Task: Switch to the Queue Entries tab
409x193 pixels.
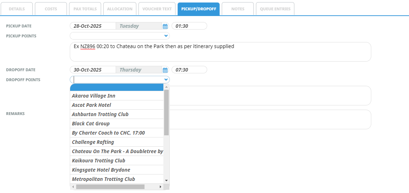Action: tap(275, 9)
